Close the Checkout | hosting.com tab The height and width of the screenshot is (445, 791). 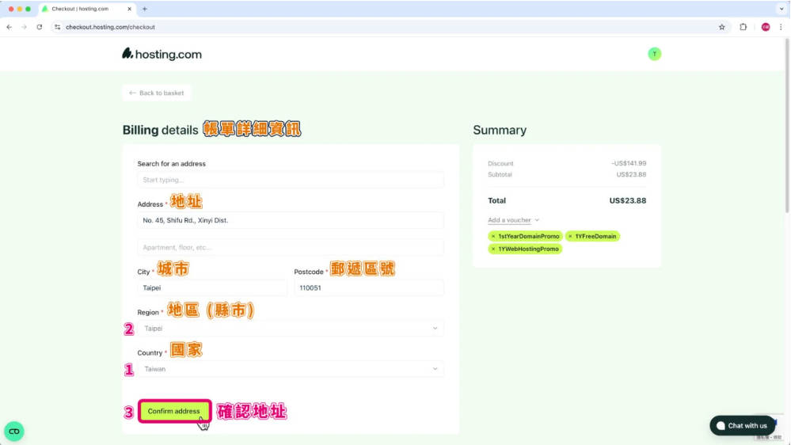[129, 9]
